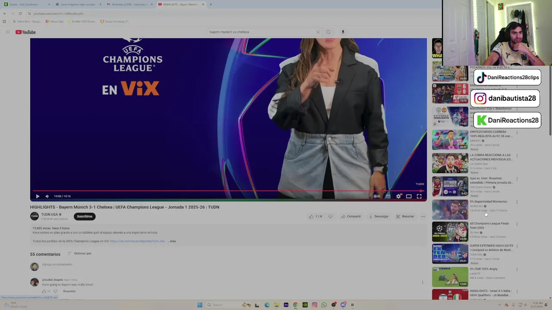
Task: Open the Soccer Scorebug bookmark
Action: coord(115,22)
